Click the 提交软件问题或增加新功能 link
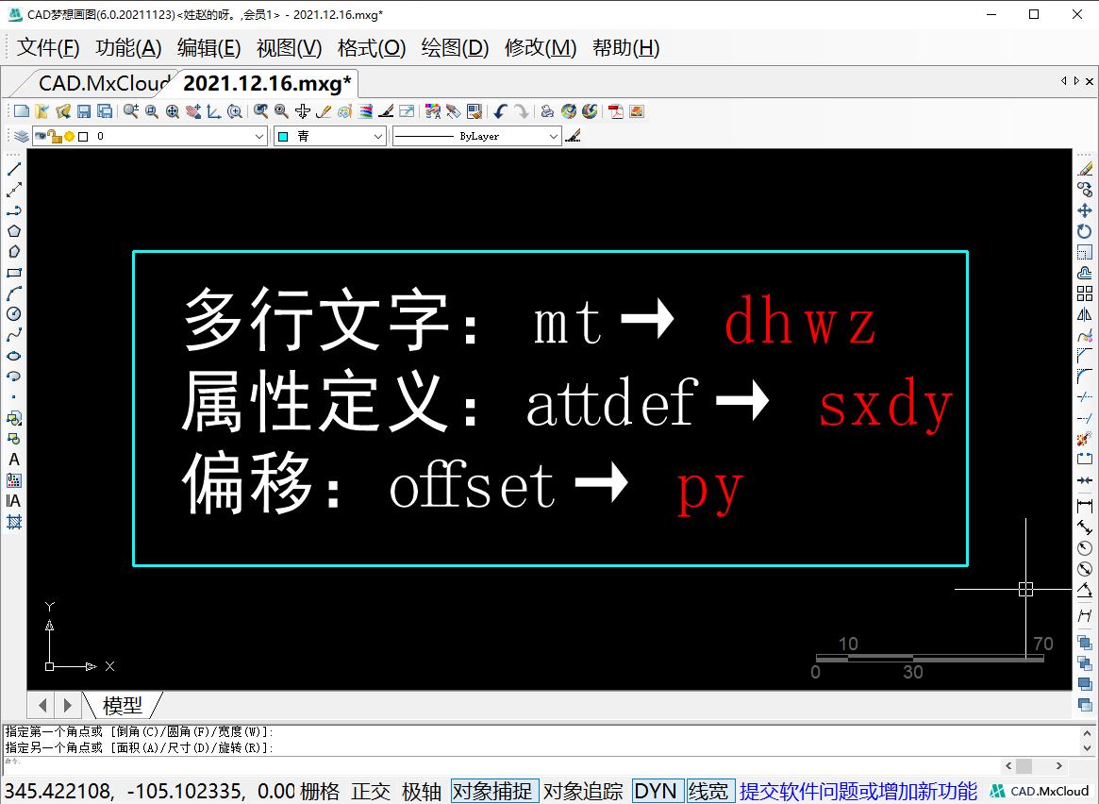Viewport: 1099px width, 804px height. tap(854, 791)
